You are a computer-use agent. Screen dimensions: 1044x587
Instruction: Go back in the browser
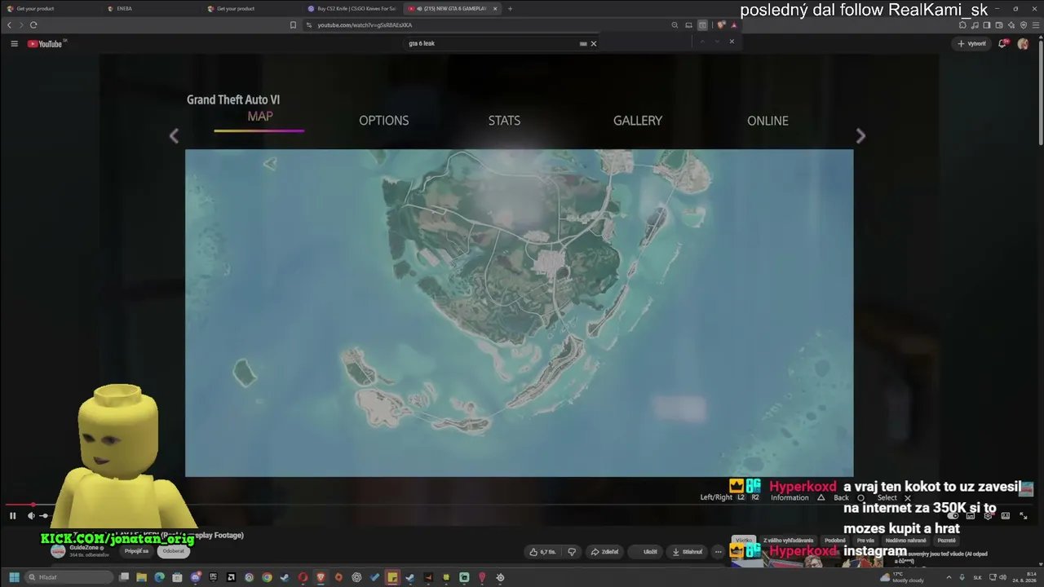point(9,25)
